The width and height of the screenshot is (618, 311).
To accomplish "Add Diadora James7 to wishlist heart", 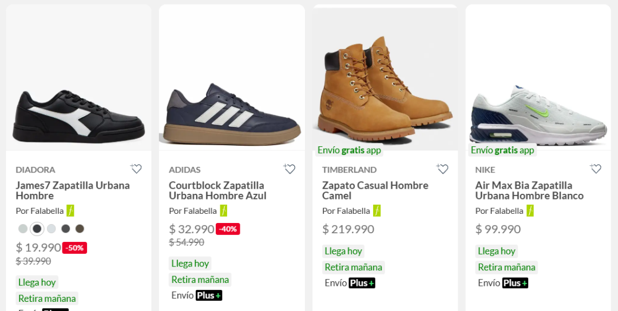I will pos(136,169).
